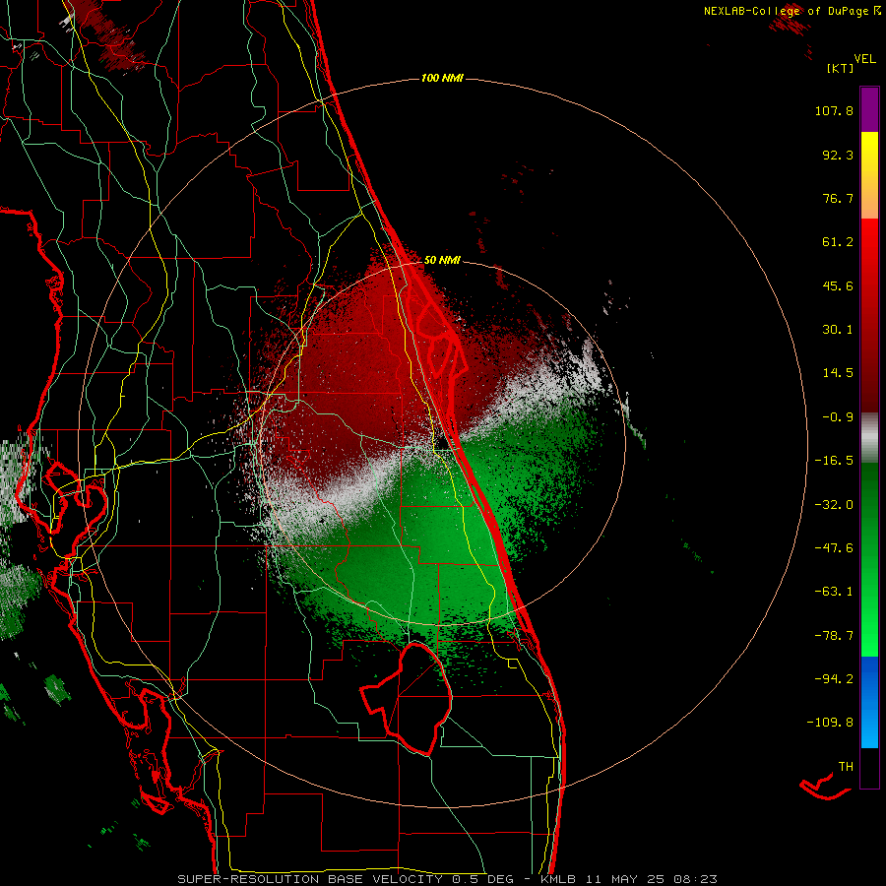Click the -63.1 velocity scale value
The width and height of the screenshot is (886, 886).
pyautogui.click(x=834, y=592)
